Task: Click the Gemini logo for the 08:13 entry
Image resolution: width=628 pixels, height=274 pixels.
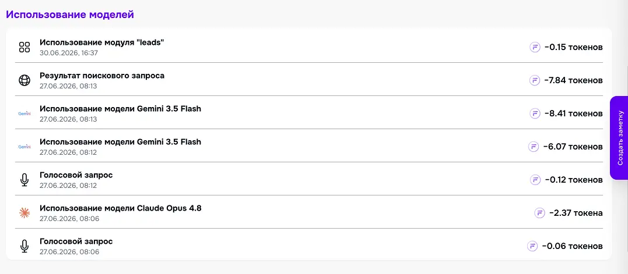Action: (x=24, y=113)
